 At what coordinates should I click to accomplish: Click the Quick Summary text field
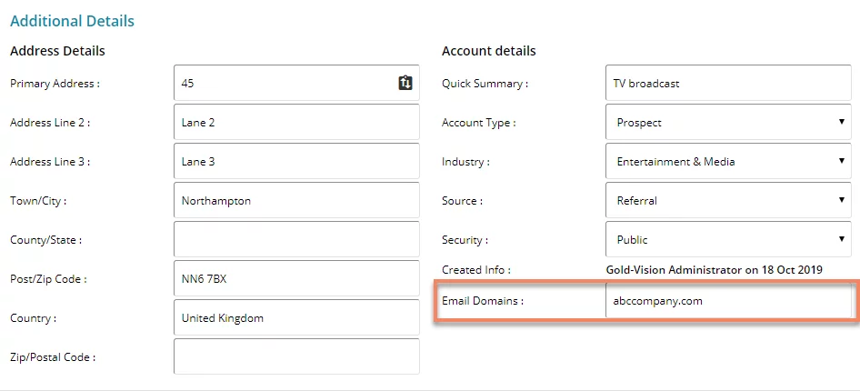tap(728, 83)
